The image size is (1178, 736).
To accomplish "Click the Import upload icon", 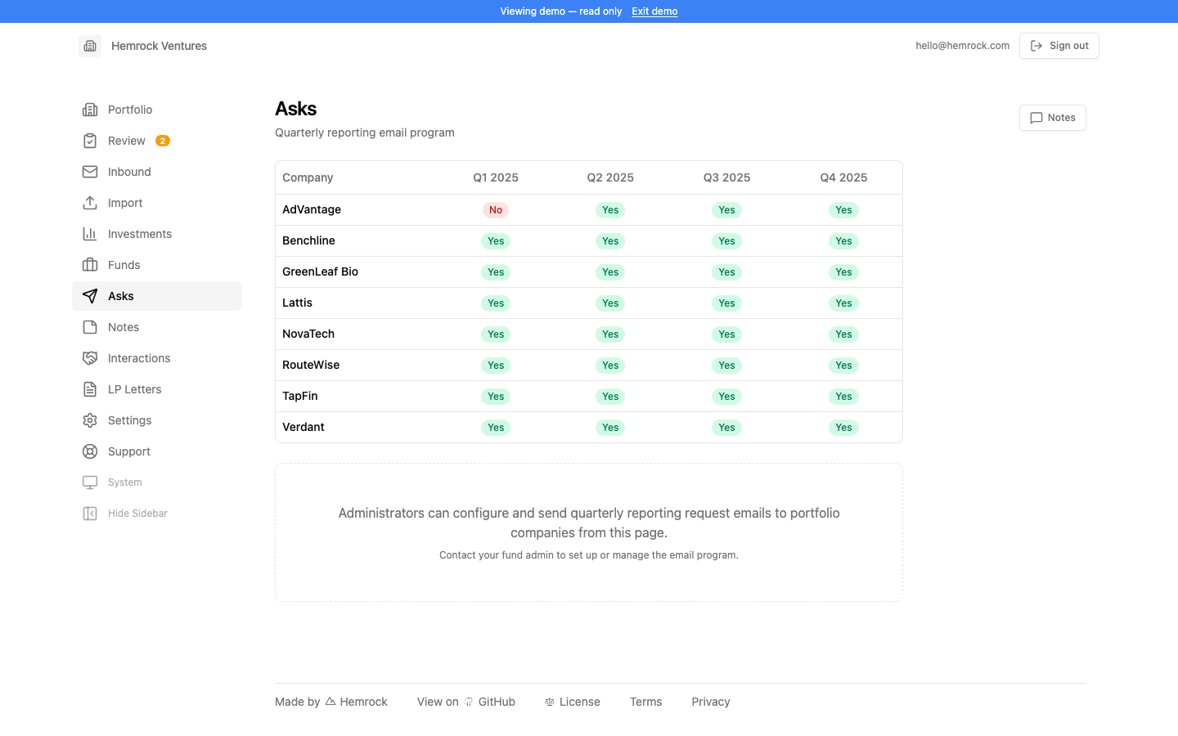I will pos(90,203).
